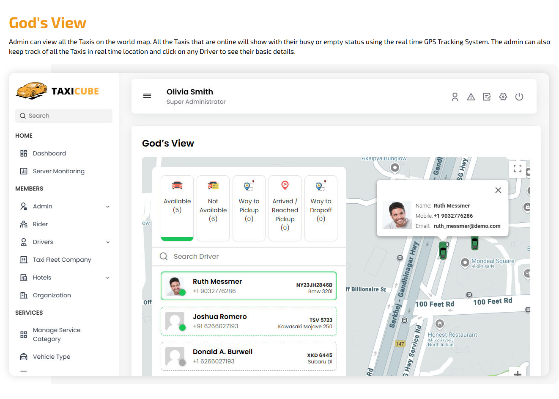
Task: Click plate number XKD 6445
Action: (320, 355)
